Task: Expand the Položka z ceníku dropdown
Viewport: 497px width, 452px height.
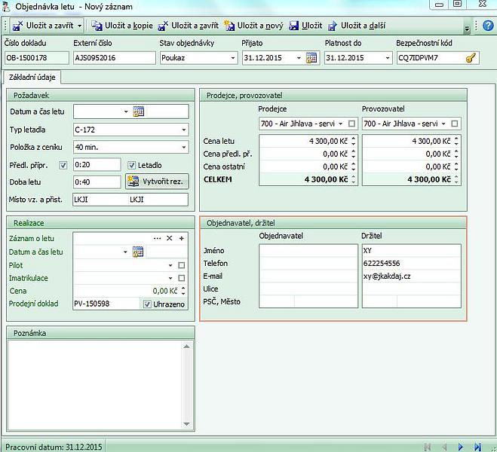Action: coord(184,147)
